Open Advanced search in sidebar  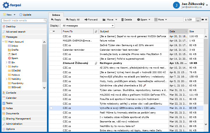pos(24,32)
